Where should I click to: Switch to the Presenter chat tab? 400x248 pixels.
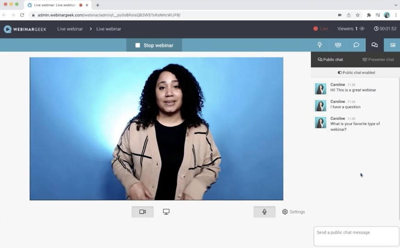click(378, 59)
